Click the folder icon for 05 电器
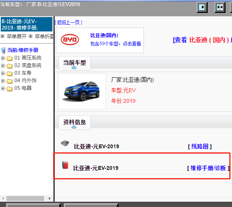This screenshot has height=207, width=232. pos(9,89)
